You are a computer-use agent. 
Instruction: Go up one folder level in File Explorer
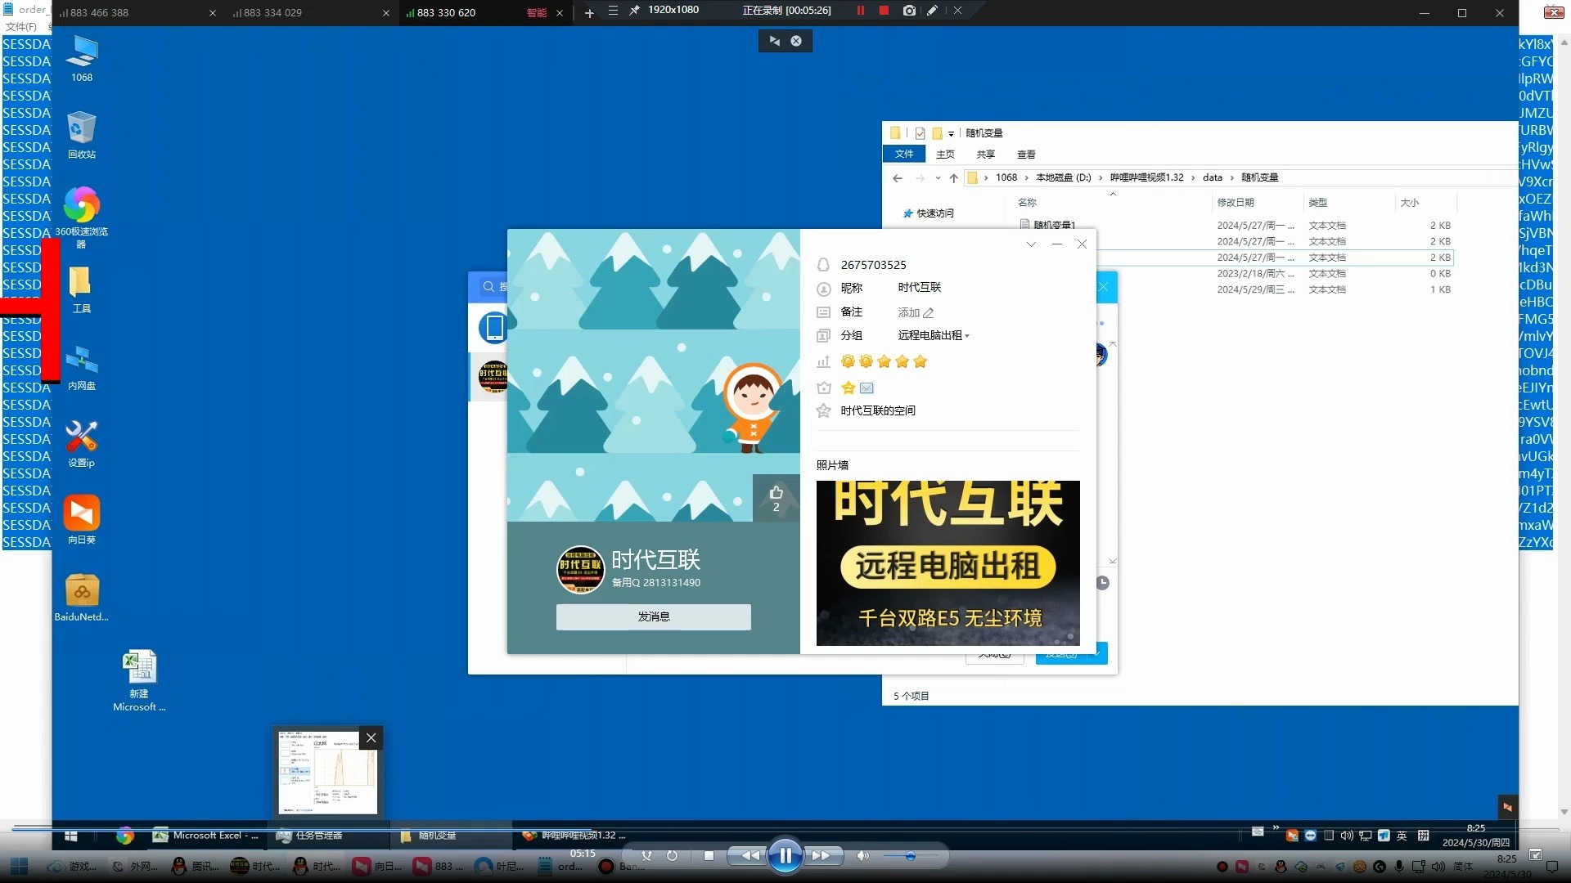(x=953, y=177)
